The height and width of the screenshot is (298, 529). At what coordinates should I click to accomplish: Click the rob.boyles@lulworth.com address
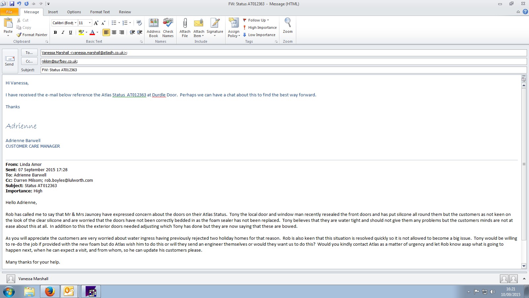tap(69, 180)
